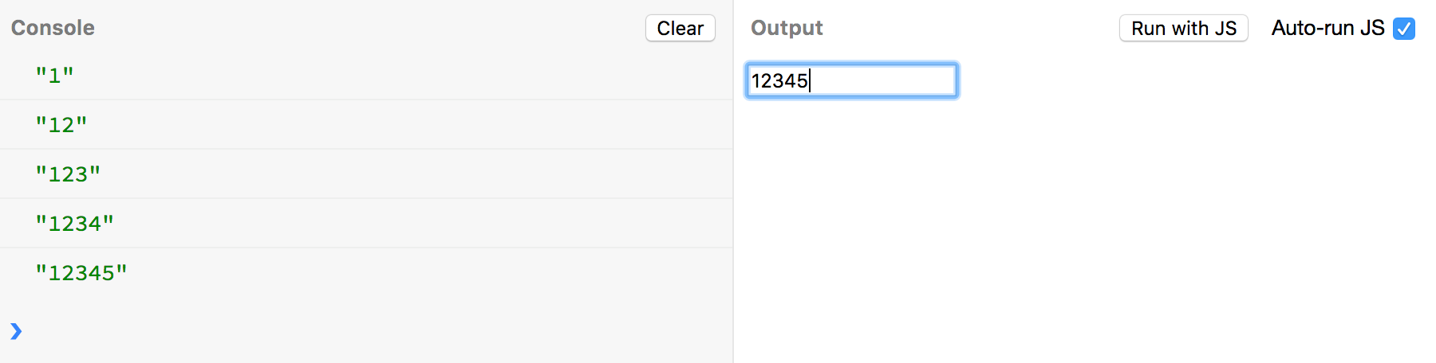This screenshot has height=363, width=1436.
Task: Select the "1234" console log entry
Action: pyautogui.click(x=366, y=224)
